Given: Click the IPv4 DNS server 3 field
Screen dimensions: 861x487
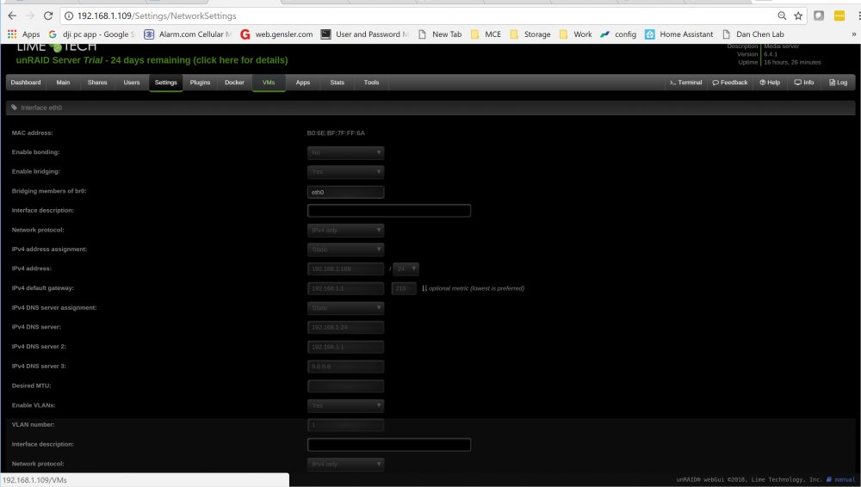Looking at the screenshot, I should (x=345, y=367).
